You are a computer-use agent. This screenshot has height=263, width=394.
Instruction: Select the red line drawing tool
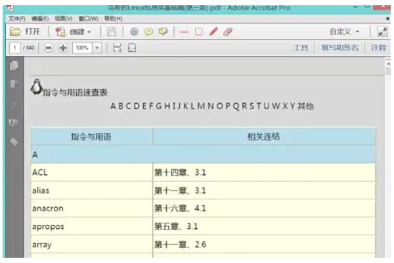[x=184, y=32]
